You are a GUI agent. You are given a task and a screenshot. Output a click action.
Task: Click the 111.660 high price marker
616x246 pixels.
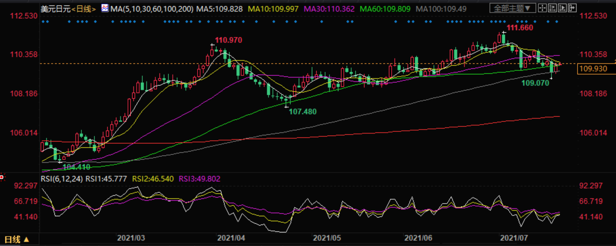(x=520, y=28)
